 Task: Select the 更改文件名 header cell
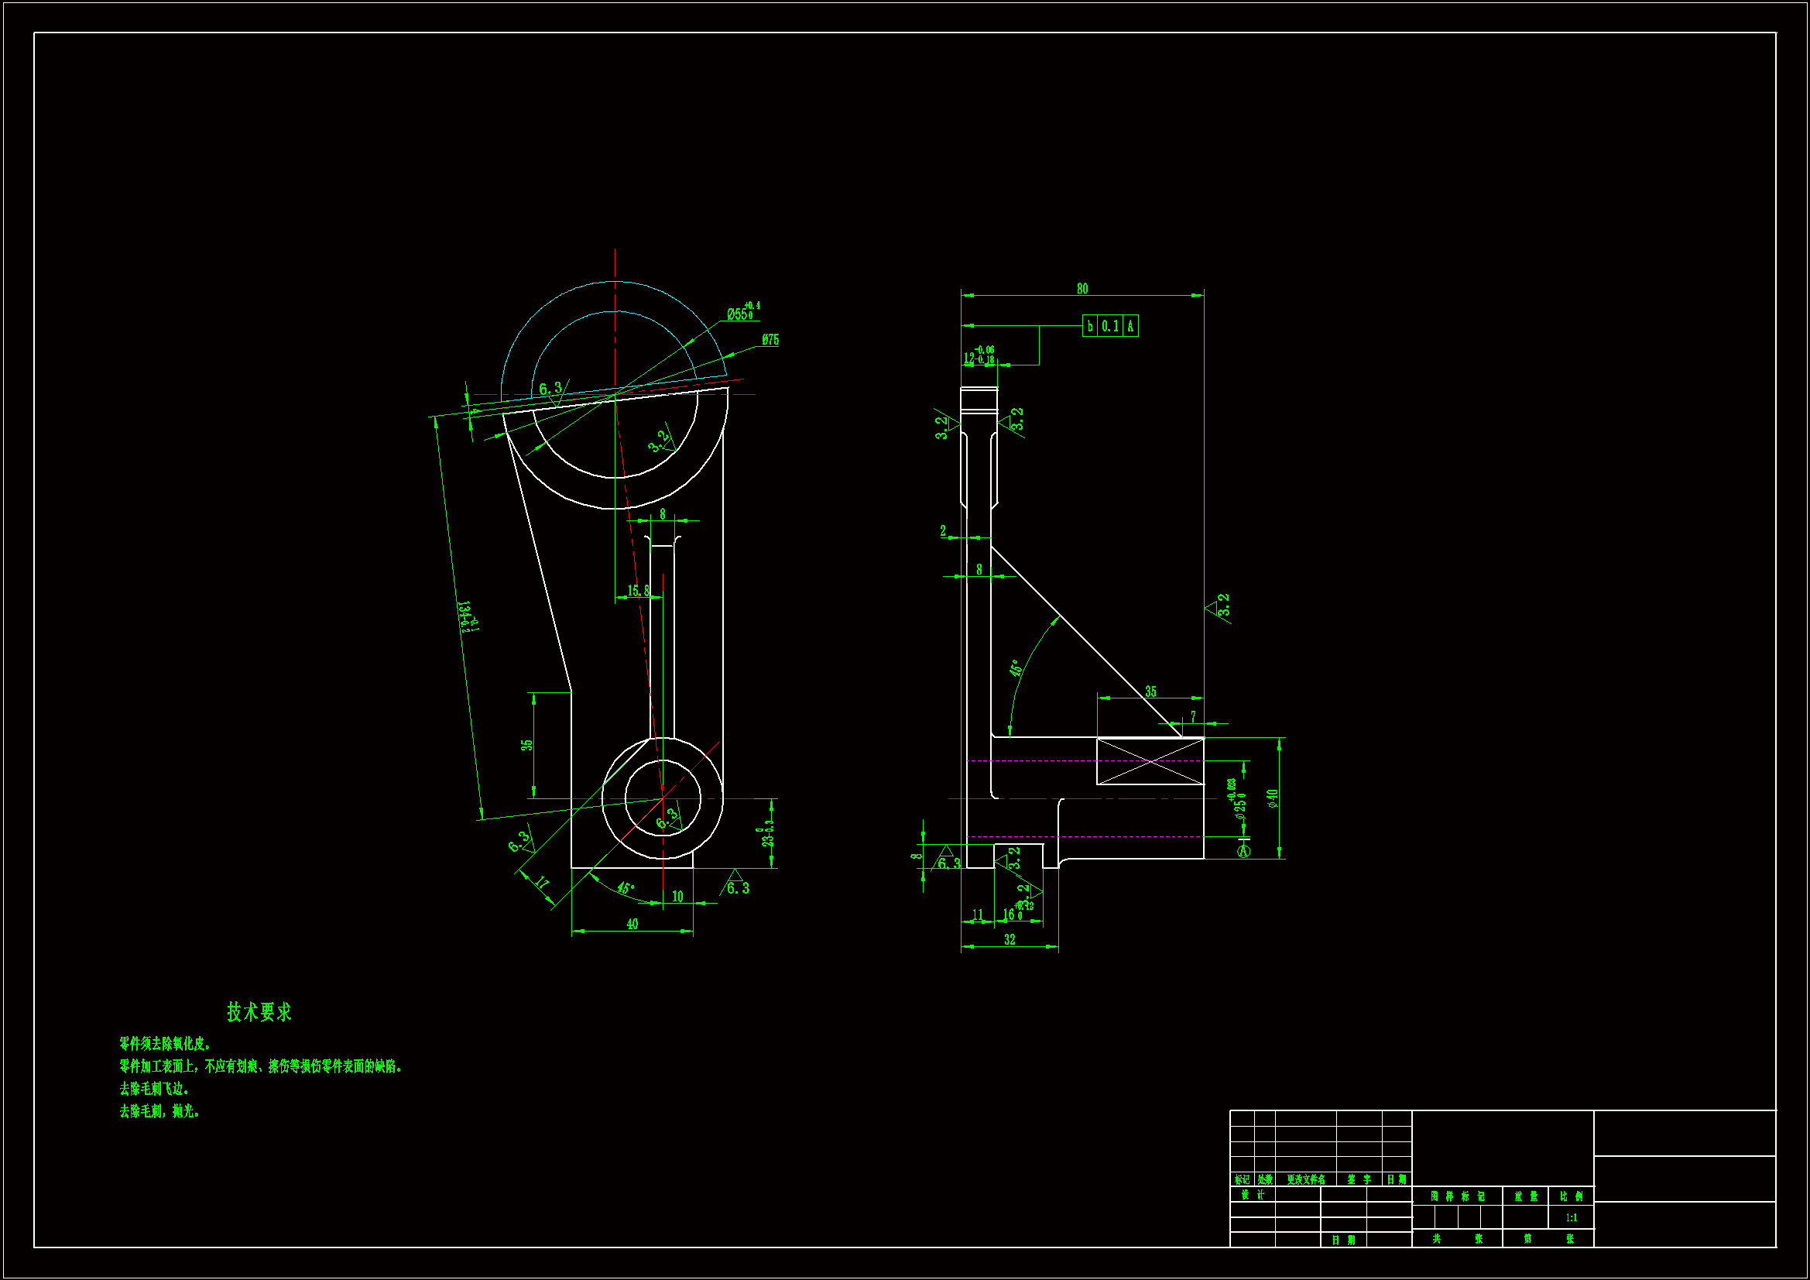click(x=1305, y=1180)
